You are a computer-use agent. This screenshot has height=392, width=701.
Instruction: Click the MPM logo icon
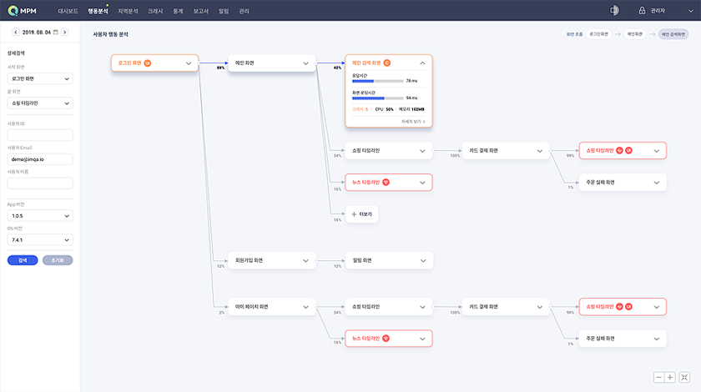pos(13,11)
